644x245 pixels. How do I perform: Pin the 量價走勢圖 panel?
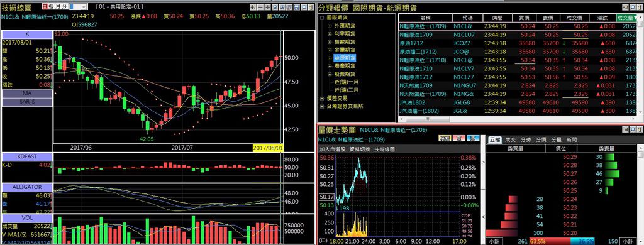625,129
